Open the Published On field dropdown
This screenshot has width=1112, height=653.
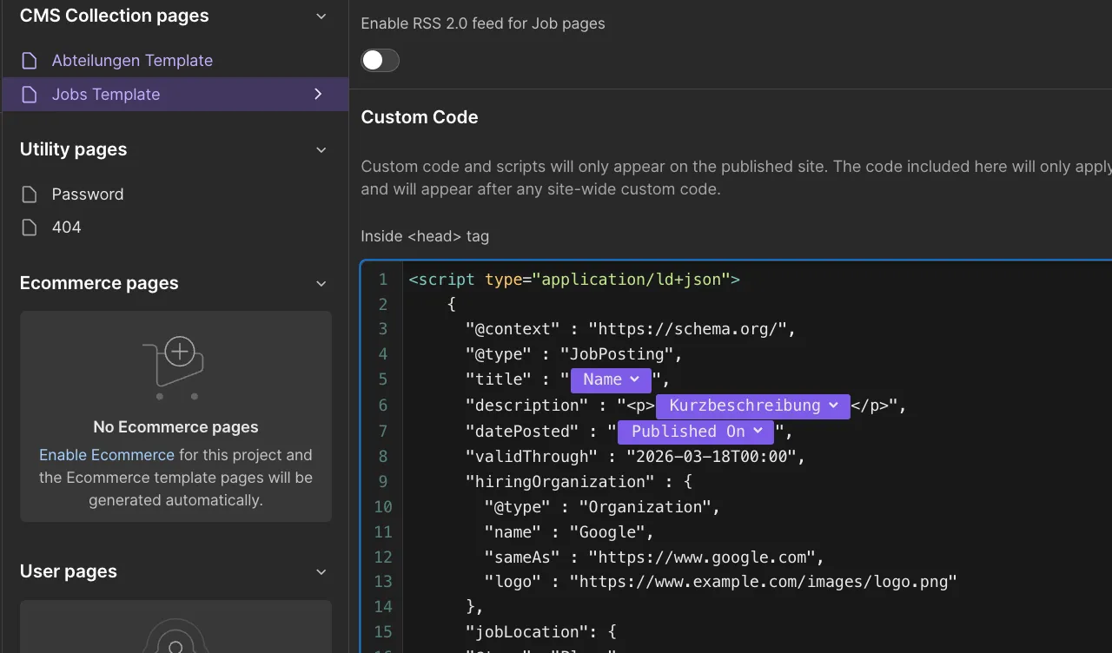(696, 432)
